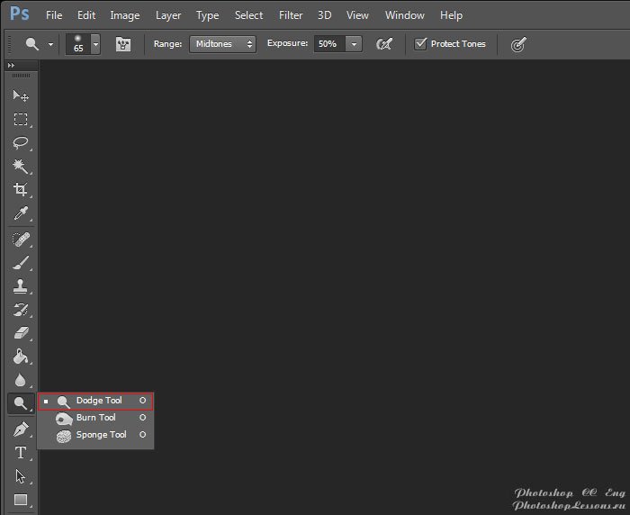Select the Magic Wand tool
The width and height of the screenshot is (630, 515).
click(20, 167)
